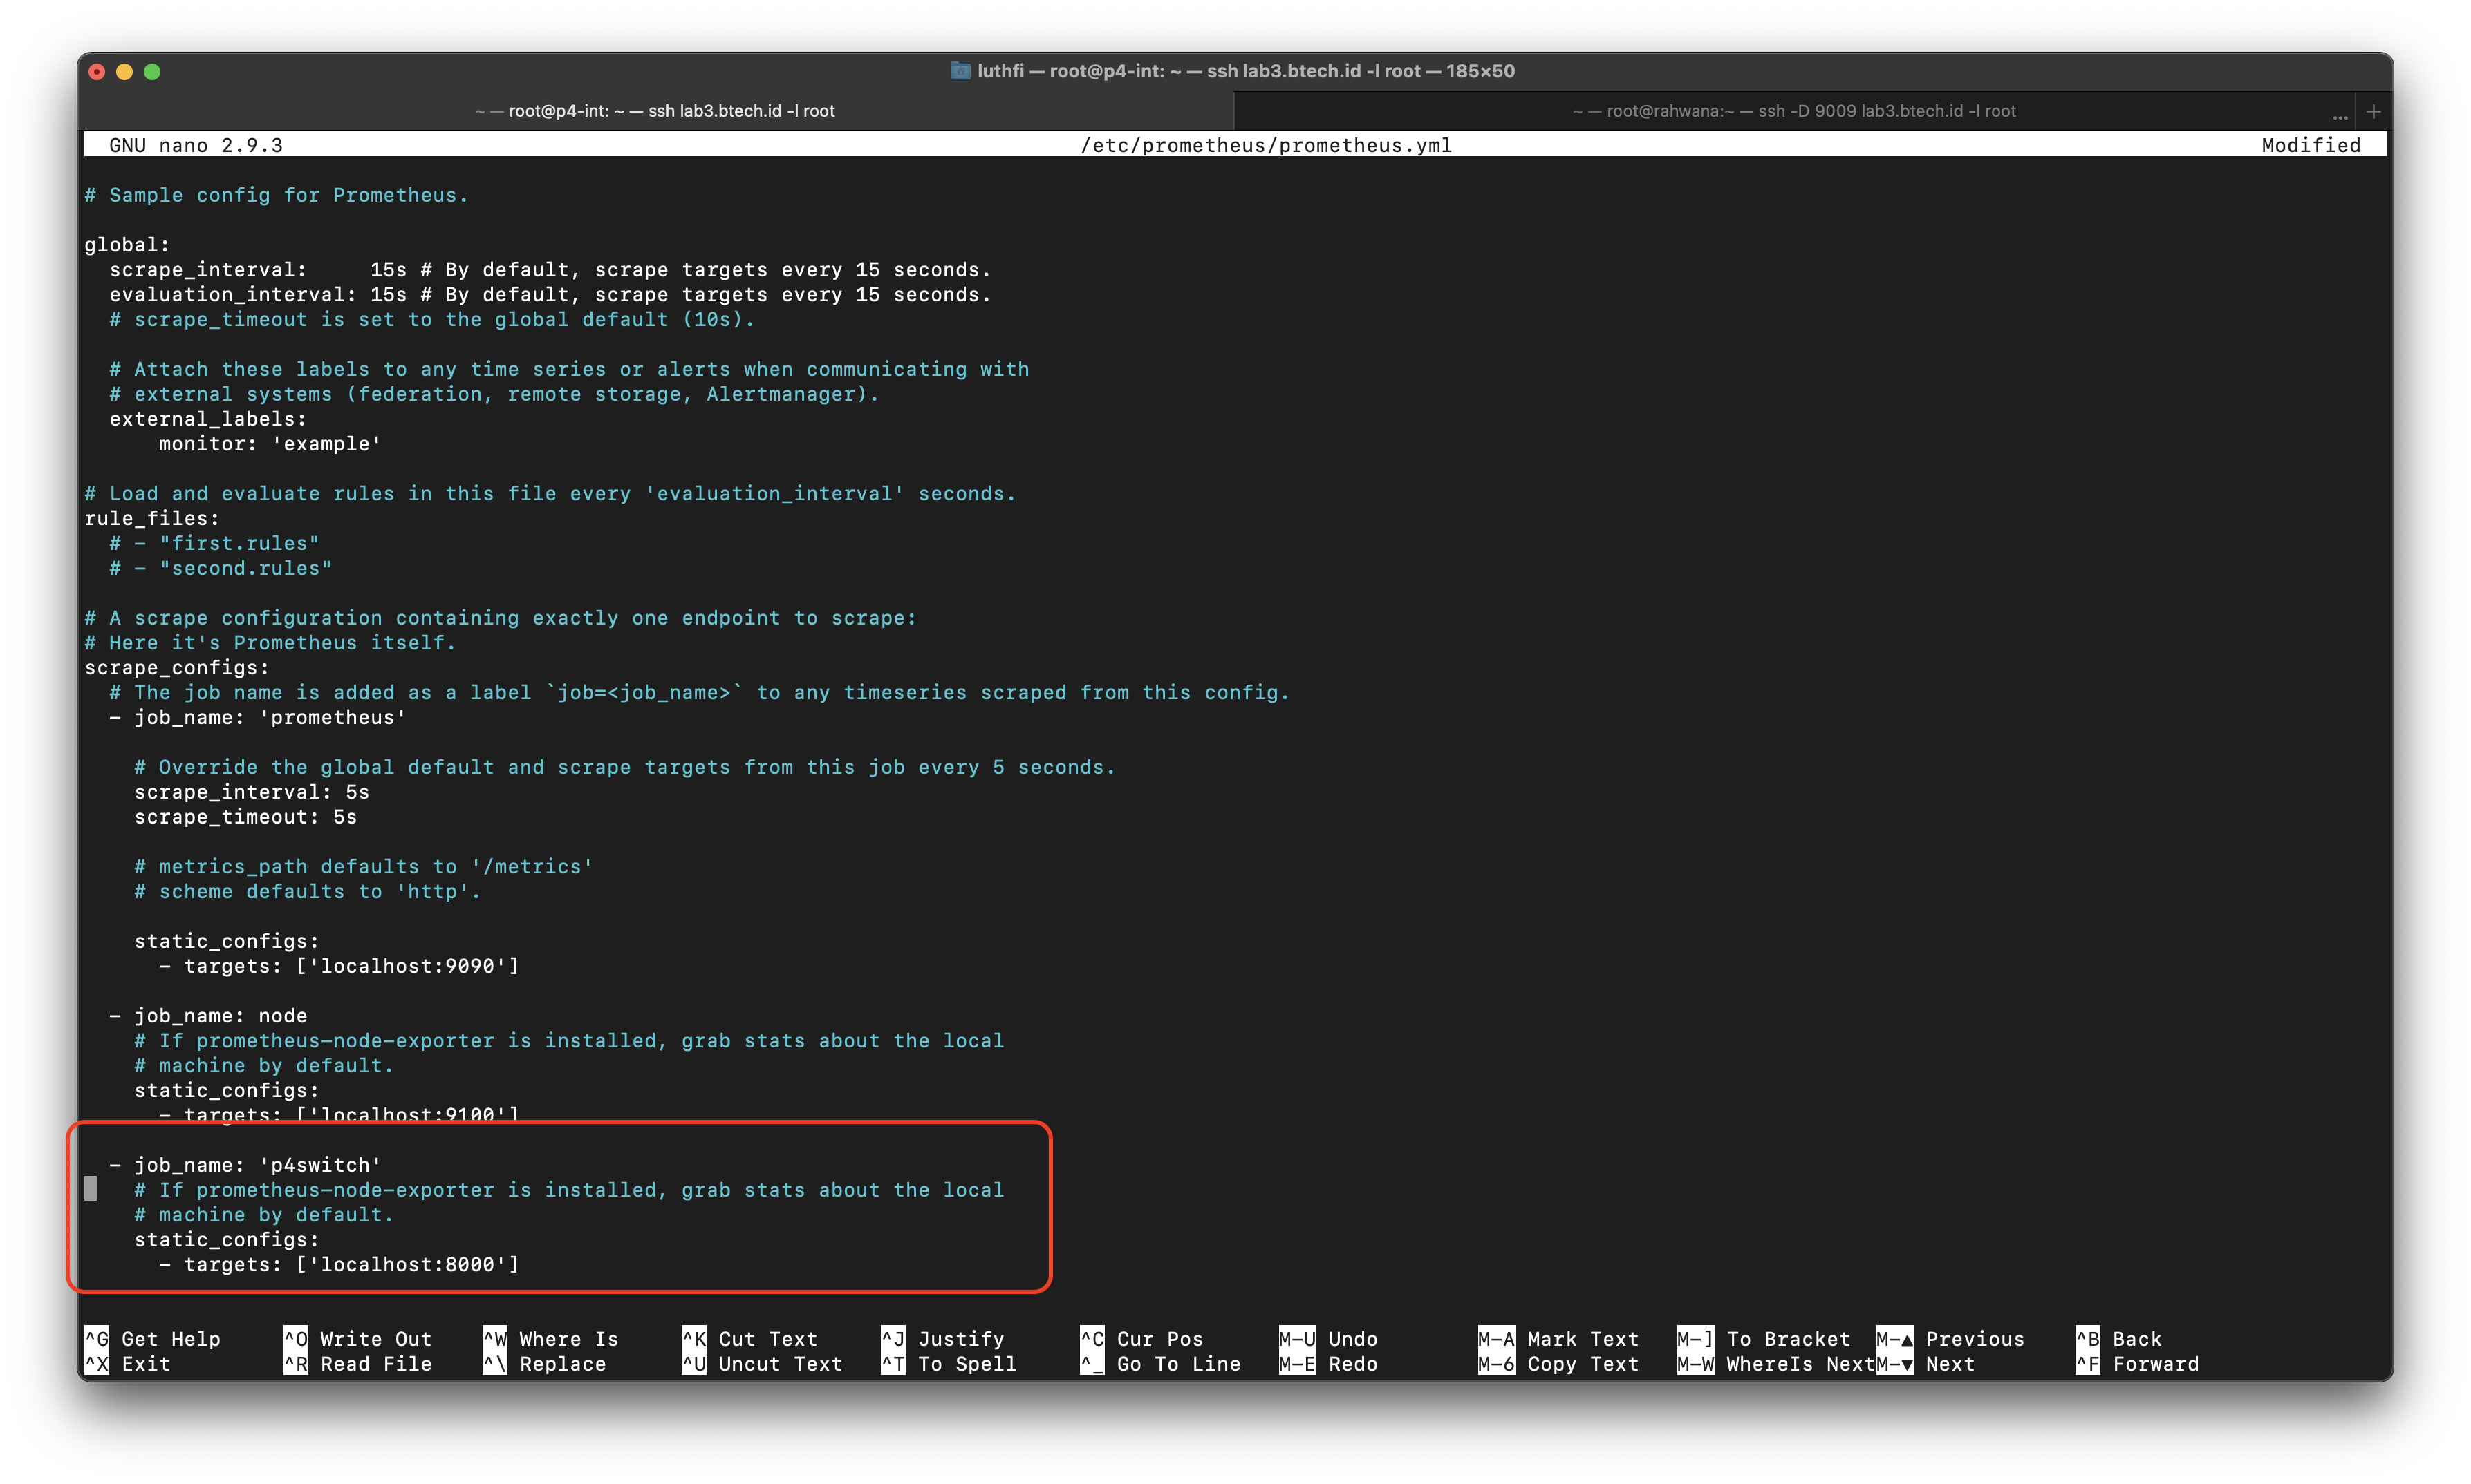2471x1484 pixels.
Task: Click the monitor: 'example' line
Action: (270, 444)
